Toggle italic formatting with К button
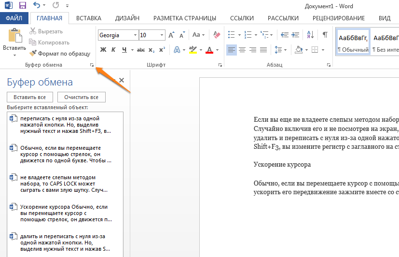 coord(113,50)
